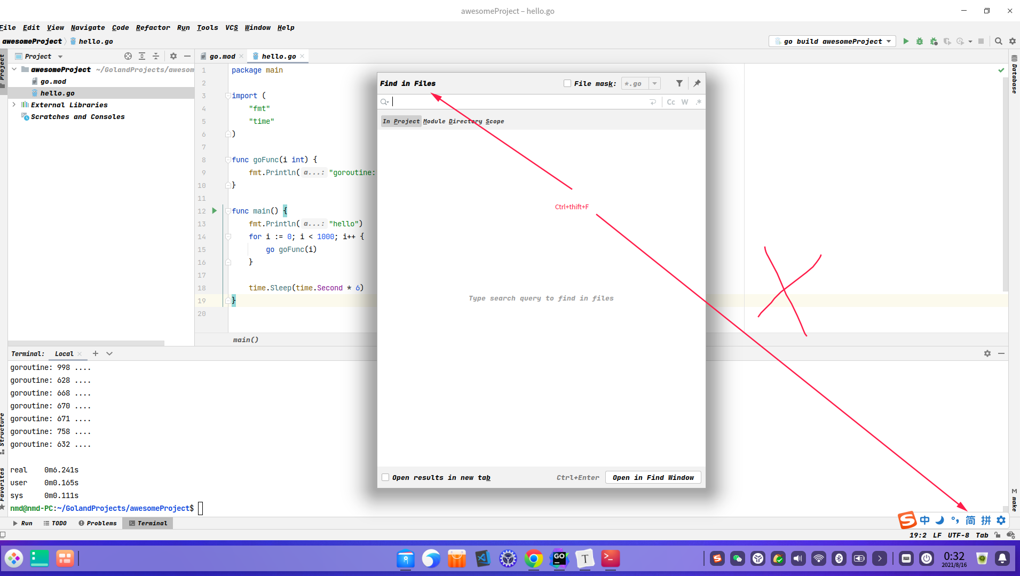Open the Navigate menu

(x=88, y=27)
